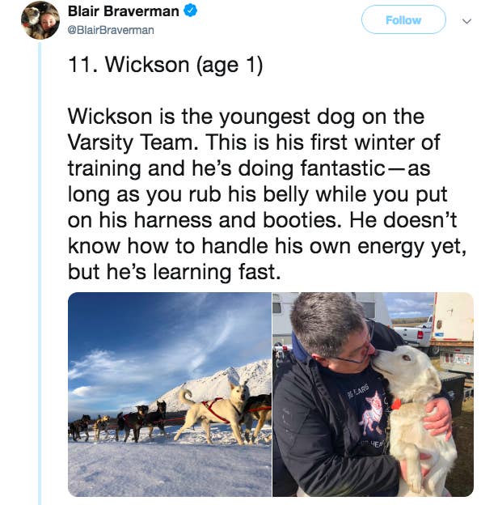Open photo of dog licking man's face
This screenshot has height=505, width=498.
coord(373,394)
